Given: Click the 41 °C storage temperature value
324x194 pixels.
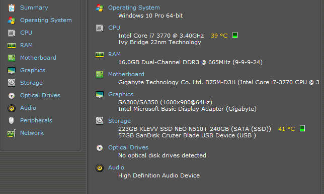Looking at the screenshot, I should (286, 129).
